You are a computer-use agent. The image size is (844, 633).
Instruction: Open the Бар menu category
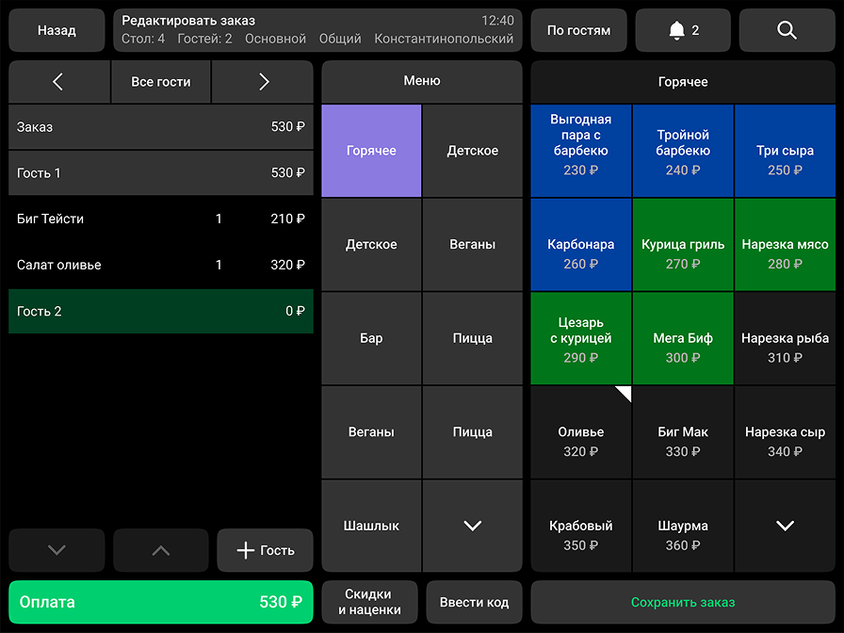click(x=371, y=338)
